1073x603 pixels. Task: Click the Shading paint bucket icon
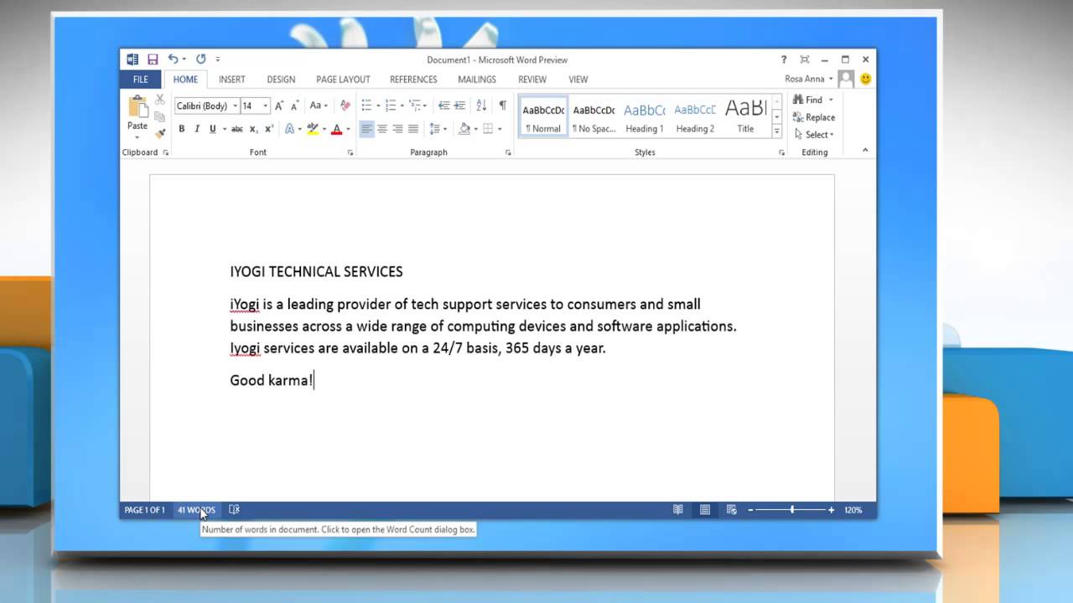[x=464, y=129]
